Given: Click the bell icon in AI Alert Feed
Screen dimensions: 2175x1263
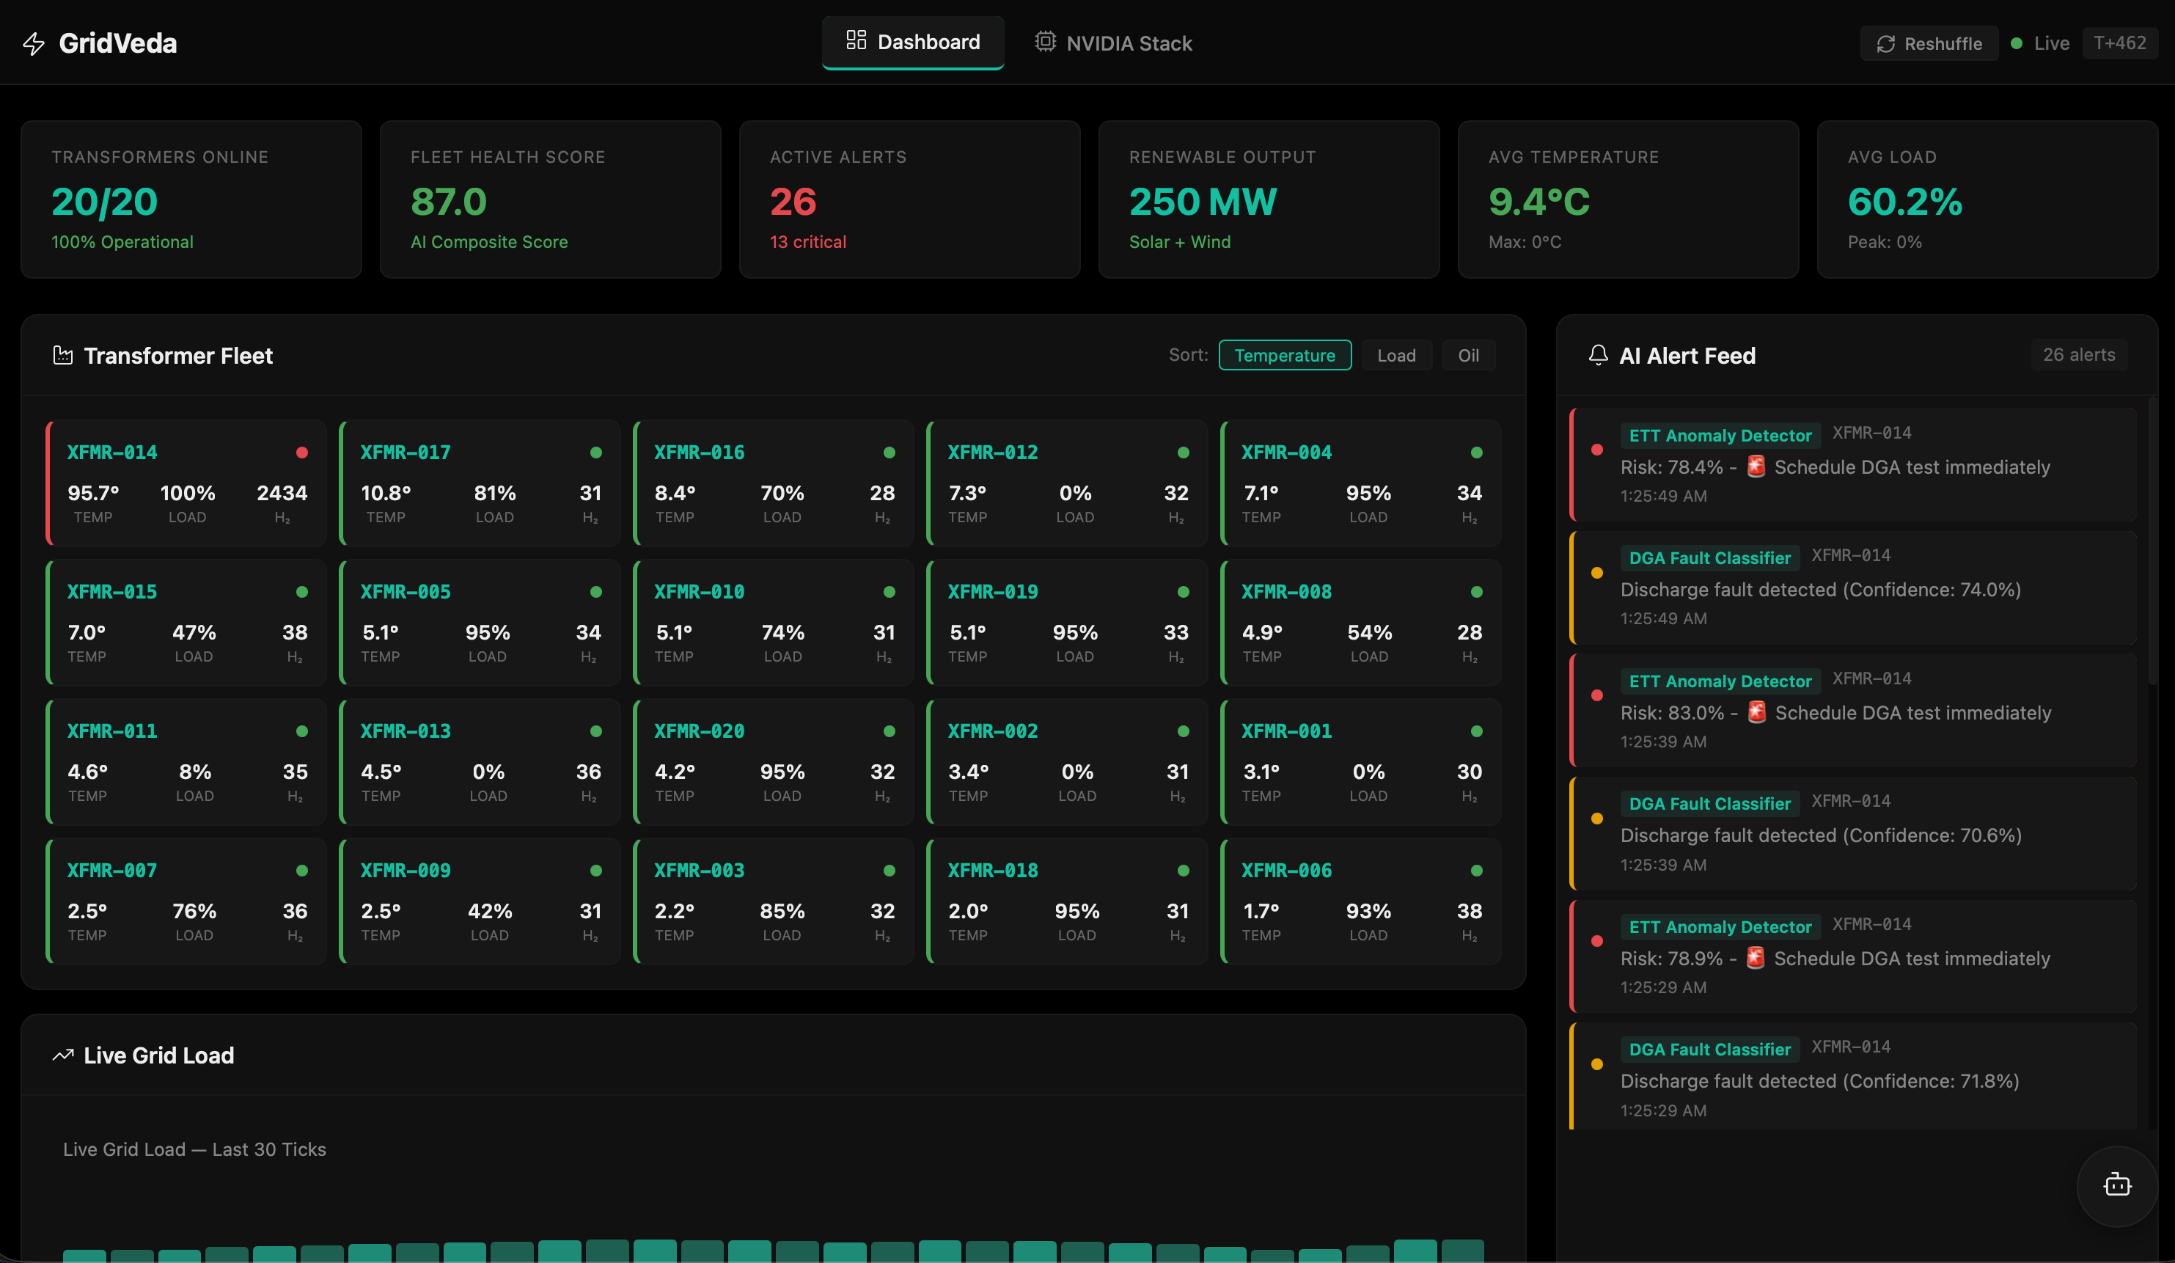Looking at the screenshot, I should [1598, 356].
